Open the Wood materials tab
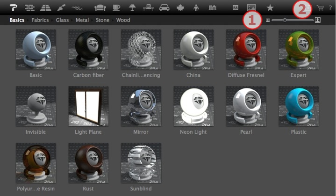 pos(123,20)
